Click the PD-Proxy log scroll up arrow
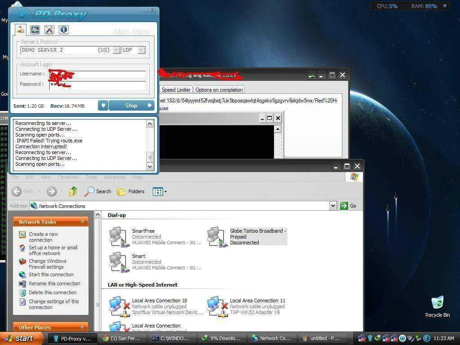 click(x=150, y=124)
